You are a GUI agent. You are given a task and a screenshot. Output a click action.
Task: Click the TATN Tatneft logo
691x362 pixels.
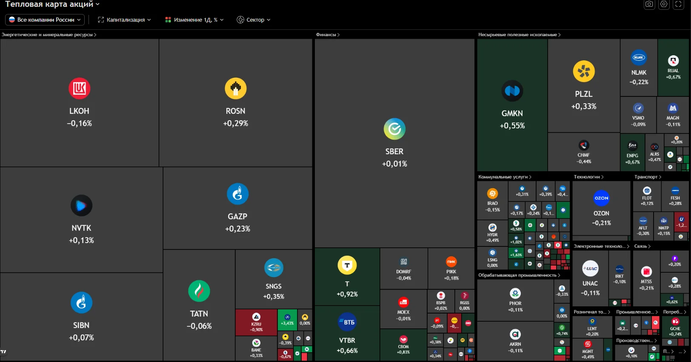199,291
